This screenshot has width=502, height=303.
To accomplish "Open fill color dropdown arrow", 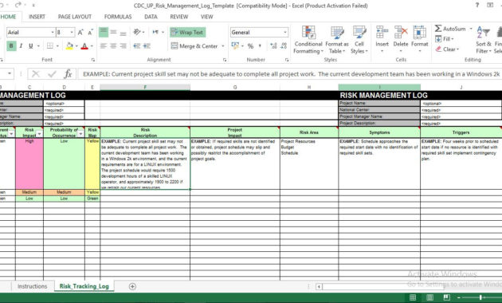I will 76,46.
